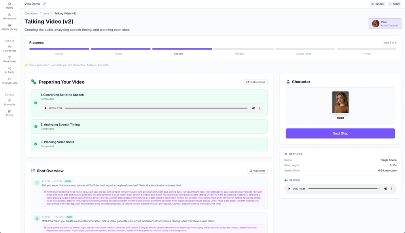Open Home from the sidebar
The width and height of the screenshot is (405, 233).
9,5
